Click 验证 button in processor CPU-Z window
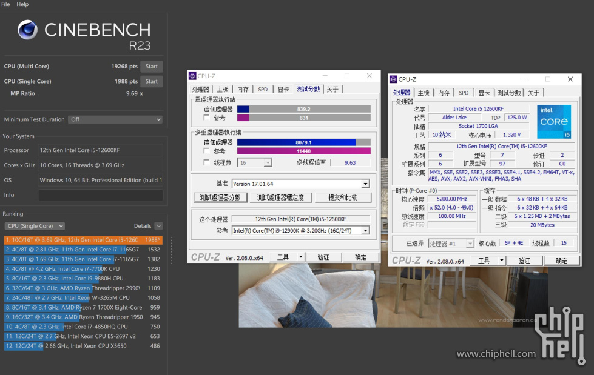594x375 pixels. coord(524,261)
